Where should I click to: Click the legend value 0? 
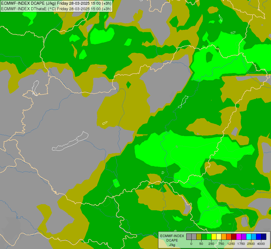tap(191, 244)
